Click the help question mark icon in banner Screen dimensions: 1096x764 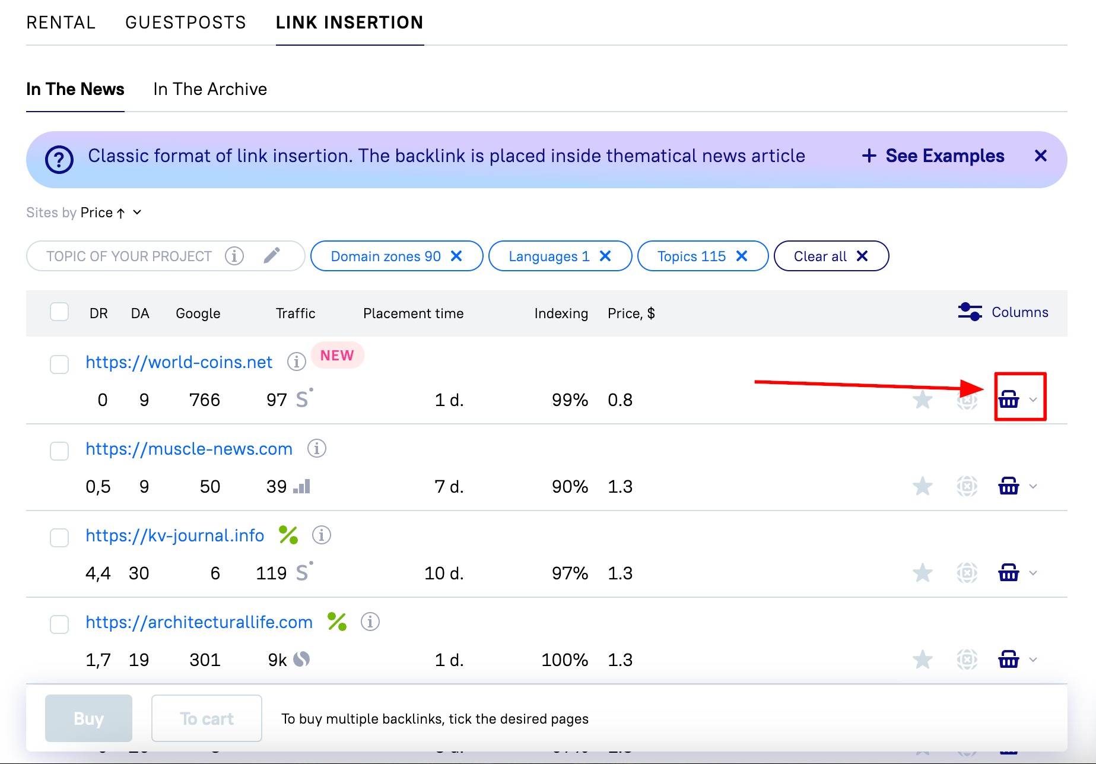point(59,160)
